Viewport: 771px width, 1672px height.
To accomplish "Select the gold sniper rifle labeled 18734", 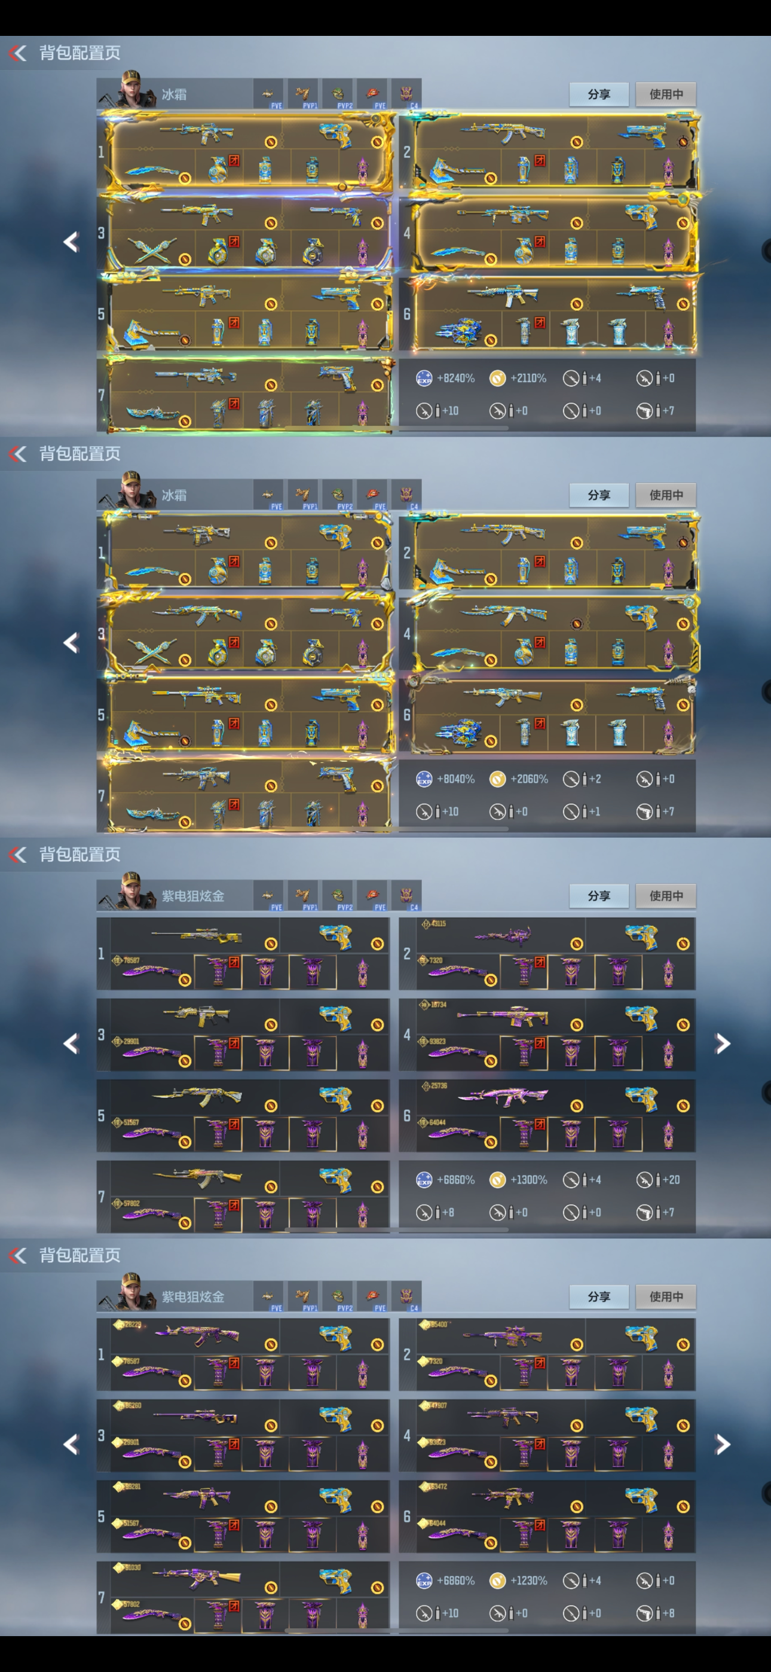I will tap(503, 1017).
